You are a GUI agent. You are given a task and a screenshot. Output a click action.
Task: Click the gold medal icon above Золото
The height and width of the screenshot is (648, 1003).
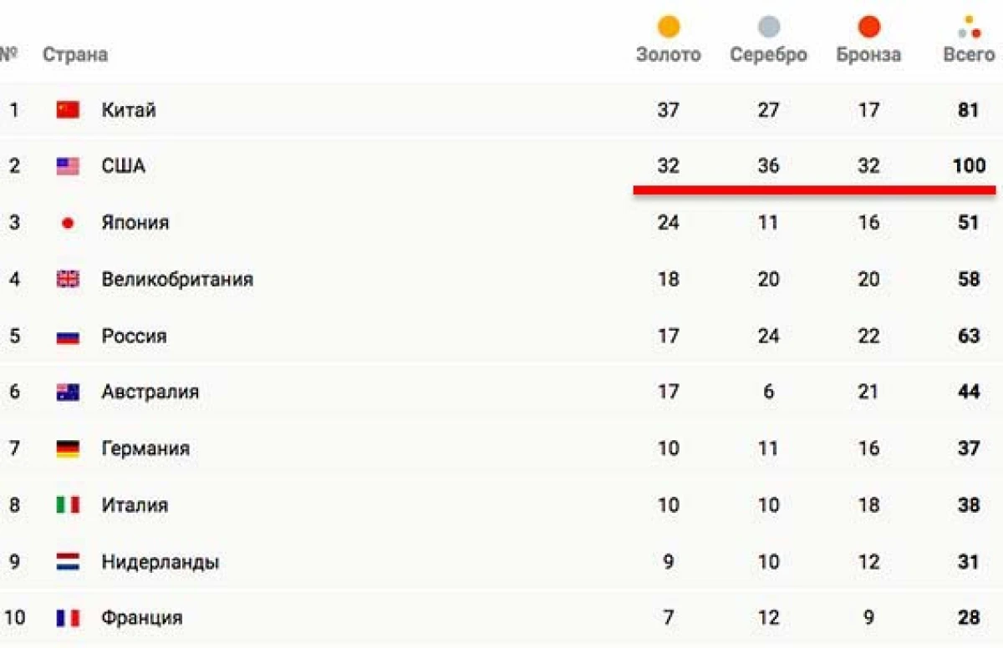pyautogui.click(x=669, y=27)
